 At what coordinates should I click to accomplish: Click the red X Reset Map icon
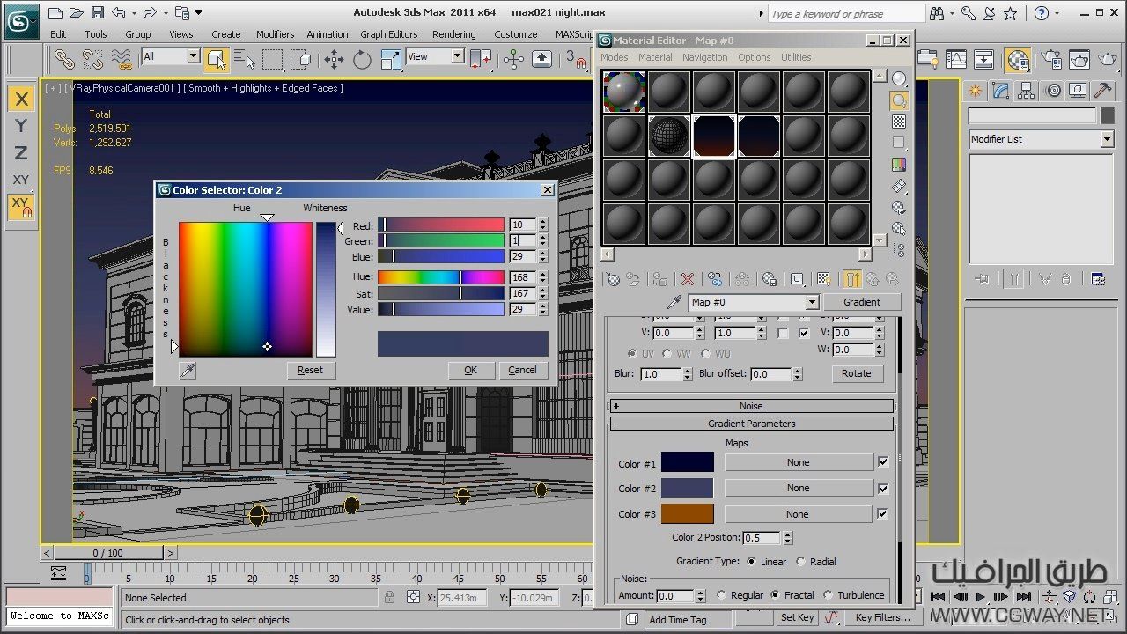(688, 279)
